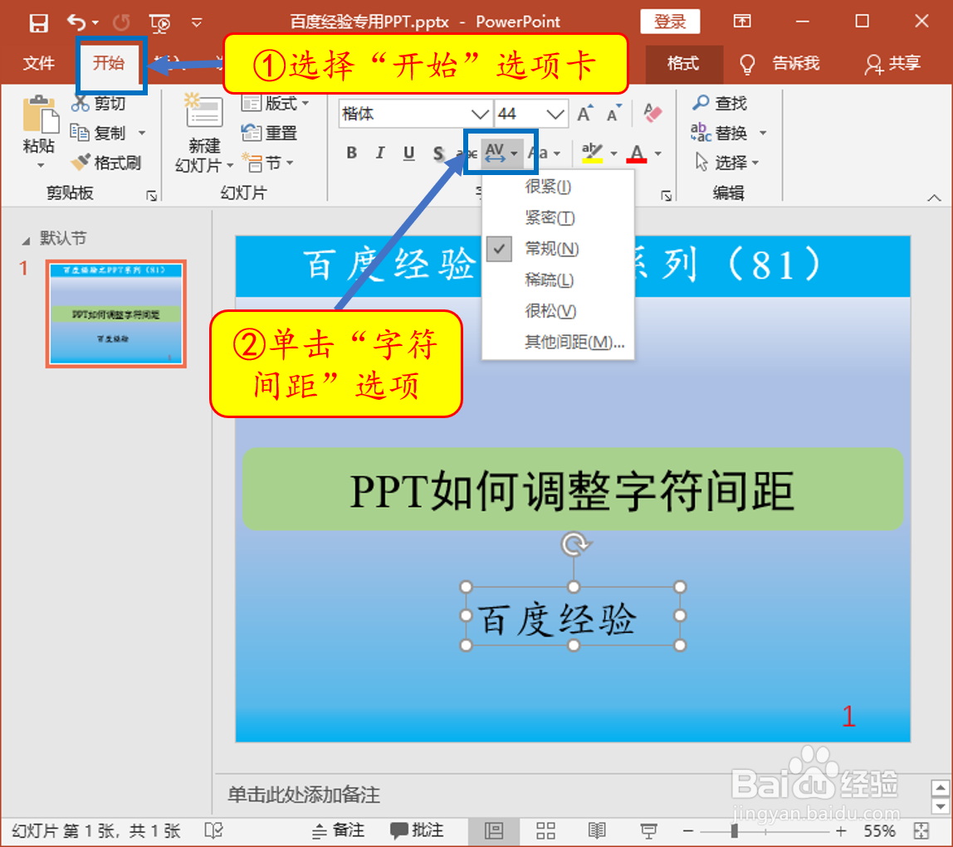Viewport: 953px width, 847px height.
Task: Switch to the 开始 ribbon tab
Action: pyautogui.click(x=109, y=62)
